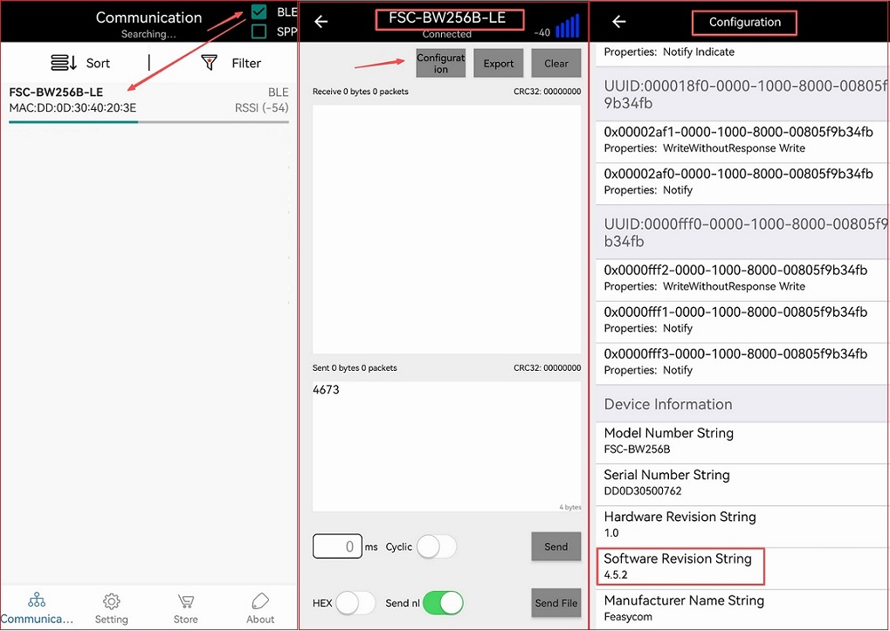Open the Setting gear tab
The width and height of the screenshot is (890, 631).
point(111,601)
